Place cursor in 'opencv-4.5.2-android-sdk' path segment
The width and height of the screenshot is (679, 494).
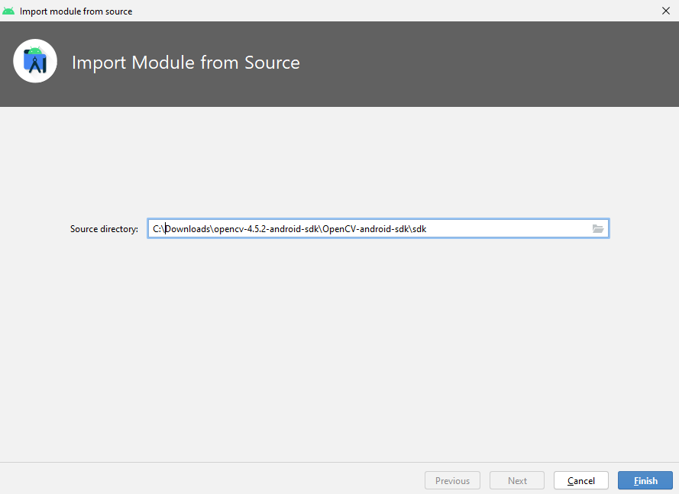(267, 228)
